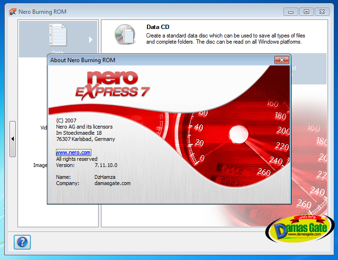This screenshot has width=338, height=260.
Task: Click the version number 7.11.10.0
Action: [106, 165]
